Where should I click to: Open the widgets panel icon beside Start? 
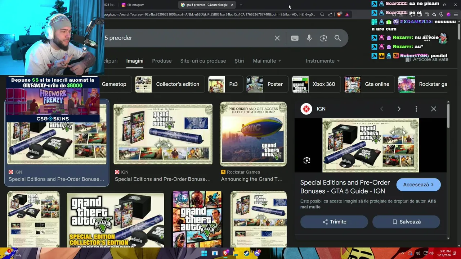[x=215, y=253]
